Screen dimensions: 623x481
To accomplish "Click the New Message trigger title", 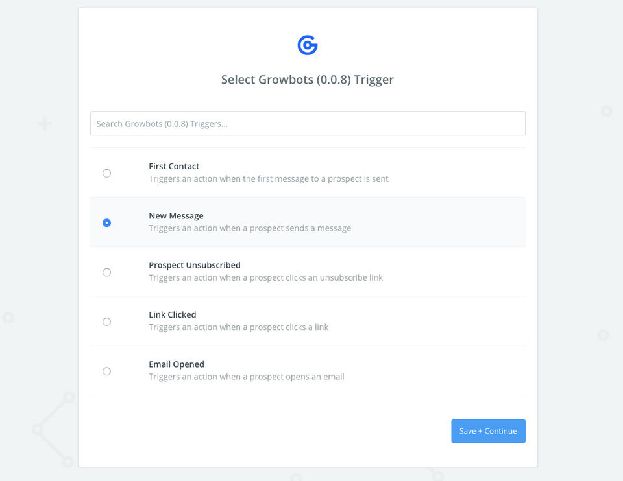I will [x=176, y=216].
